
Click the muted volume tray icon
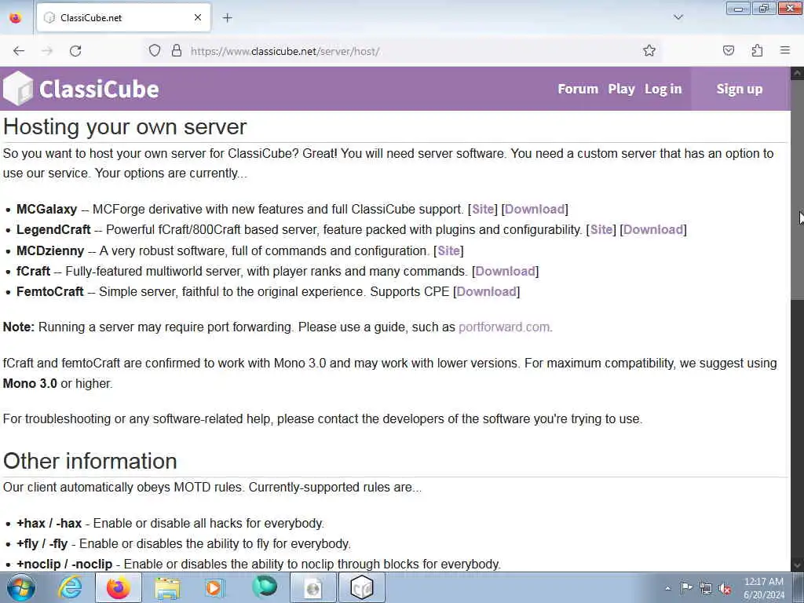click(725, 589)
